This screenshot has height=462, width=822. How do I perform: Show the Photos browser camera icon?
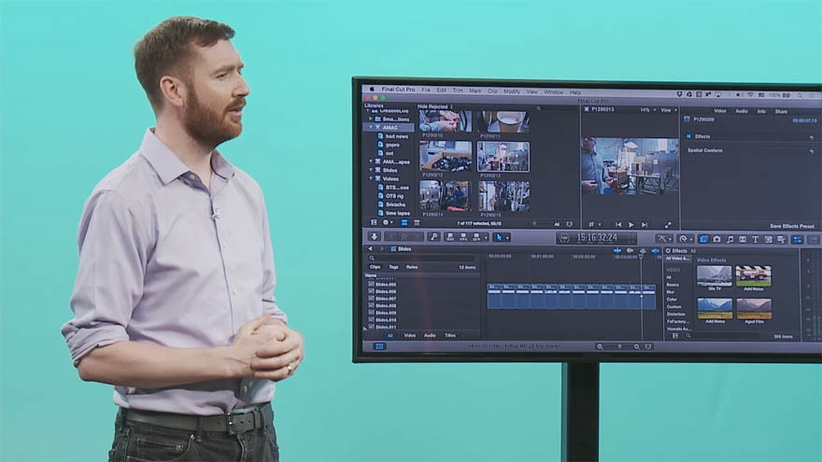[x=716, y=239]
